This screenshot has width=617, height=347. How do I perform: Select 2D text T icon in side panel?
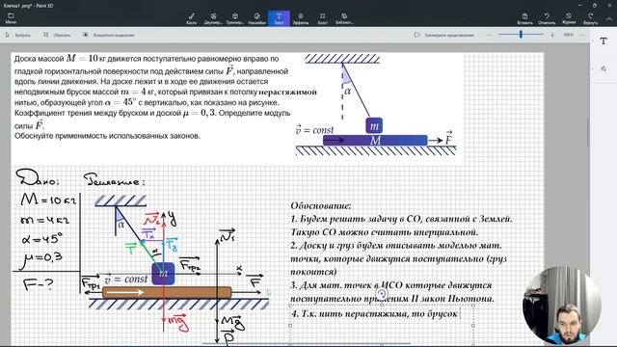(x=604, y=40)
